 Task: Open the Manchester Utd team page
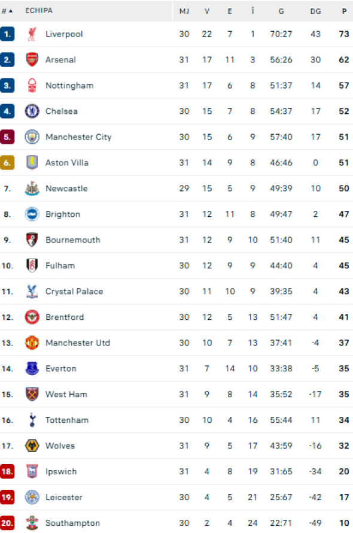tap(78, 343)
